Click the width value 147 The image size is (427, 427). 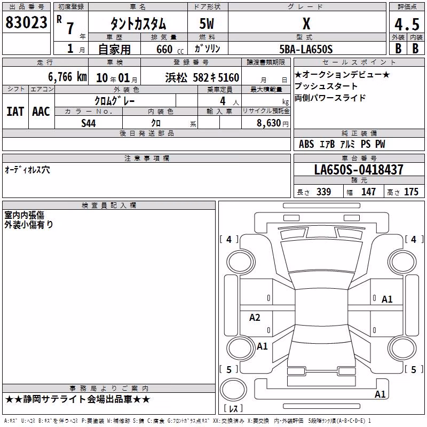(368, 192)
